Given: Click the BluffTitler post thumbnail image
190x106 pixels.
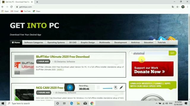Looking at the screenshot, I should click(24, 65).
